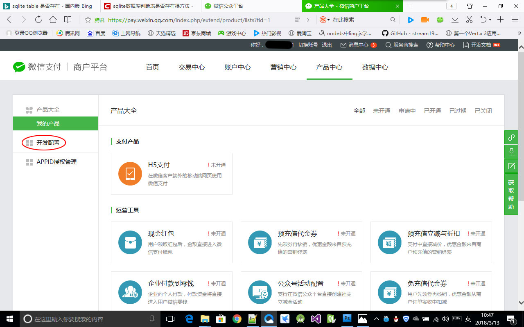Select 我的产品 in the left sidebar
The width and height of the screenshot is (524, 327).
point(56,123)
